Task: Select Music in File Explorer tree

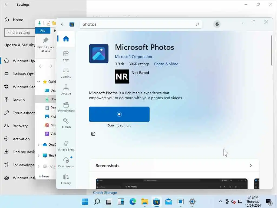Action: [50, 125]
